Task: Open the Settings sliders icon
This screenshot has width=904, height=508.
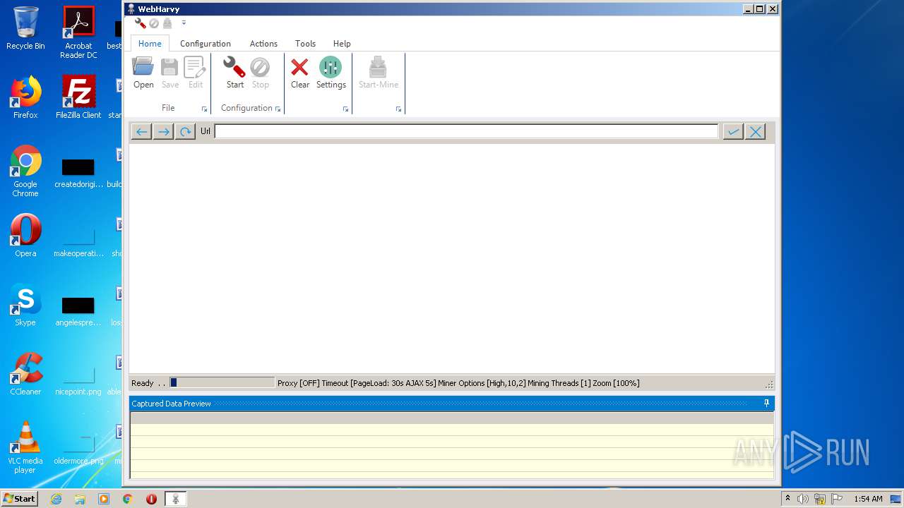Action: click(x=331, y=73)
